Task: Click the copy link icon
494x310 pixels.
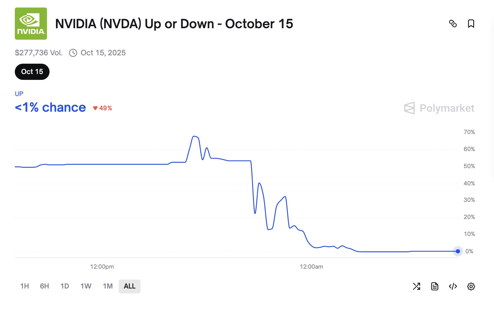Action: pos(453,24)
